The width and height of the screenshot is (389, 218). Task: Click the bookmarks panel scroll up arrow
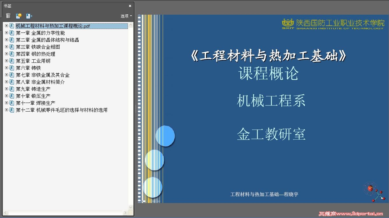(x=131, y=25)
